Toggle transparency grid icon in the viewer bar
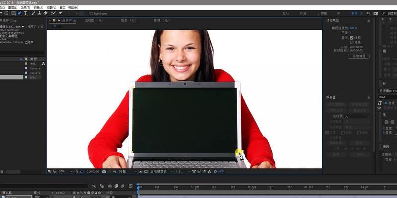397x198 pixels. coord(146,171)
